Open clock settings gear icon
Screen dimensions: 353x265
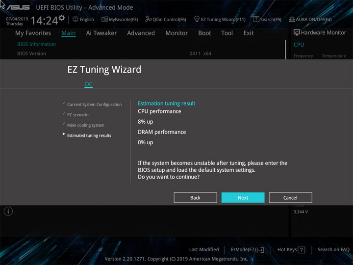pos(62,18)
